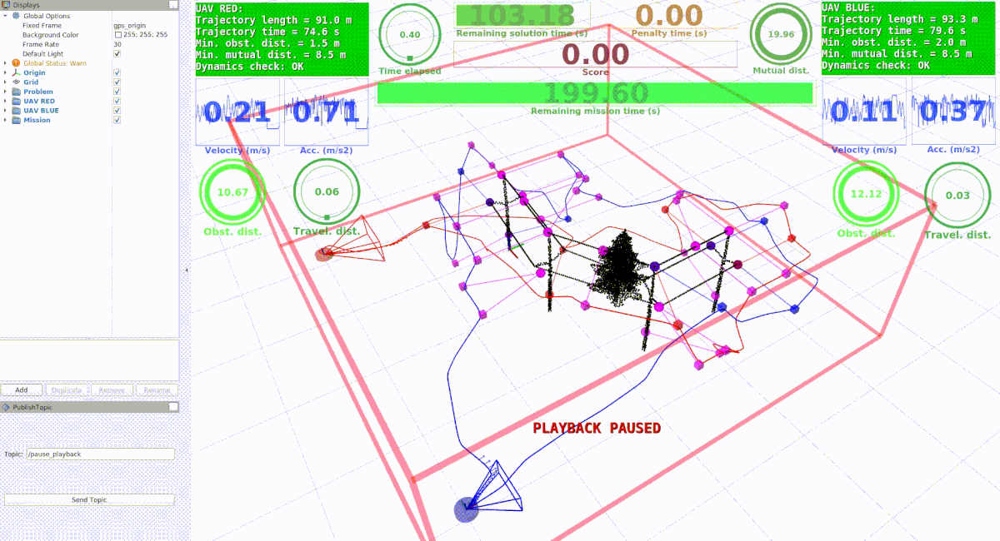Expand the UAV RED group node
The height and width of the screenshot is (541, 1000).
click(x=6, y=101)
